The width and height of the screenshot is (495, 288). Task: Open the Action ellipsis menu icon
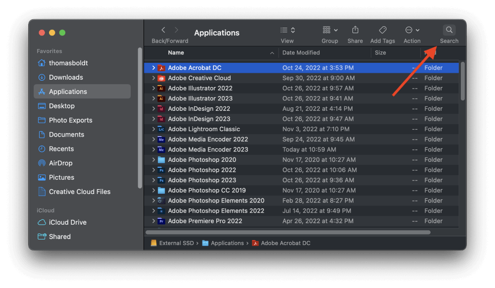click(412, 30)
